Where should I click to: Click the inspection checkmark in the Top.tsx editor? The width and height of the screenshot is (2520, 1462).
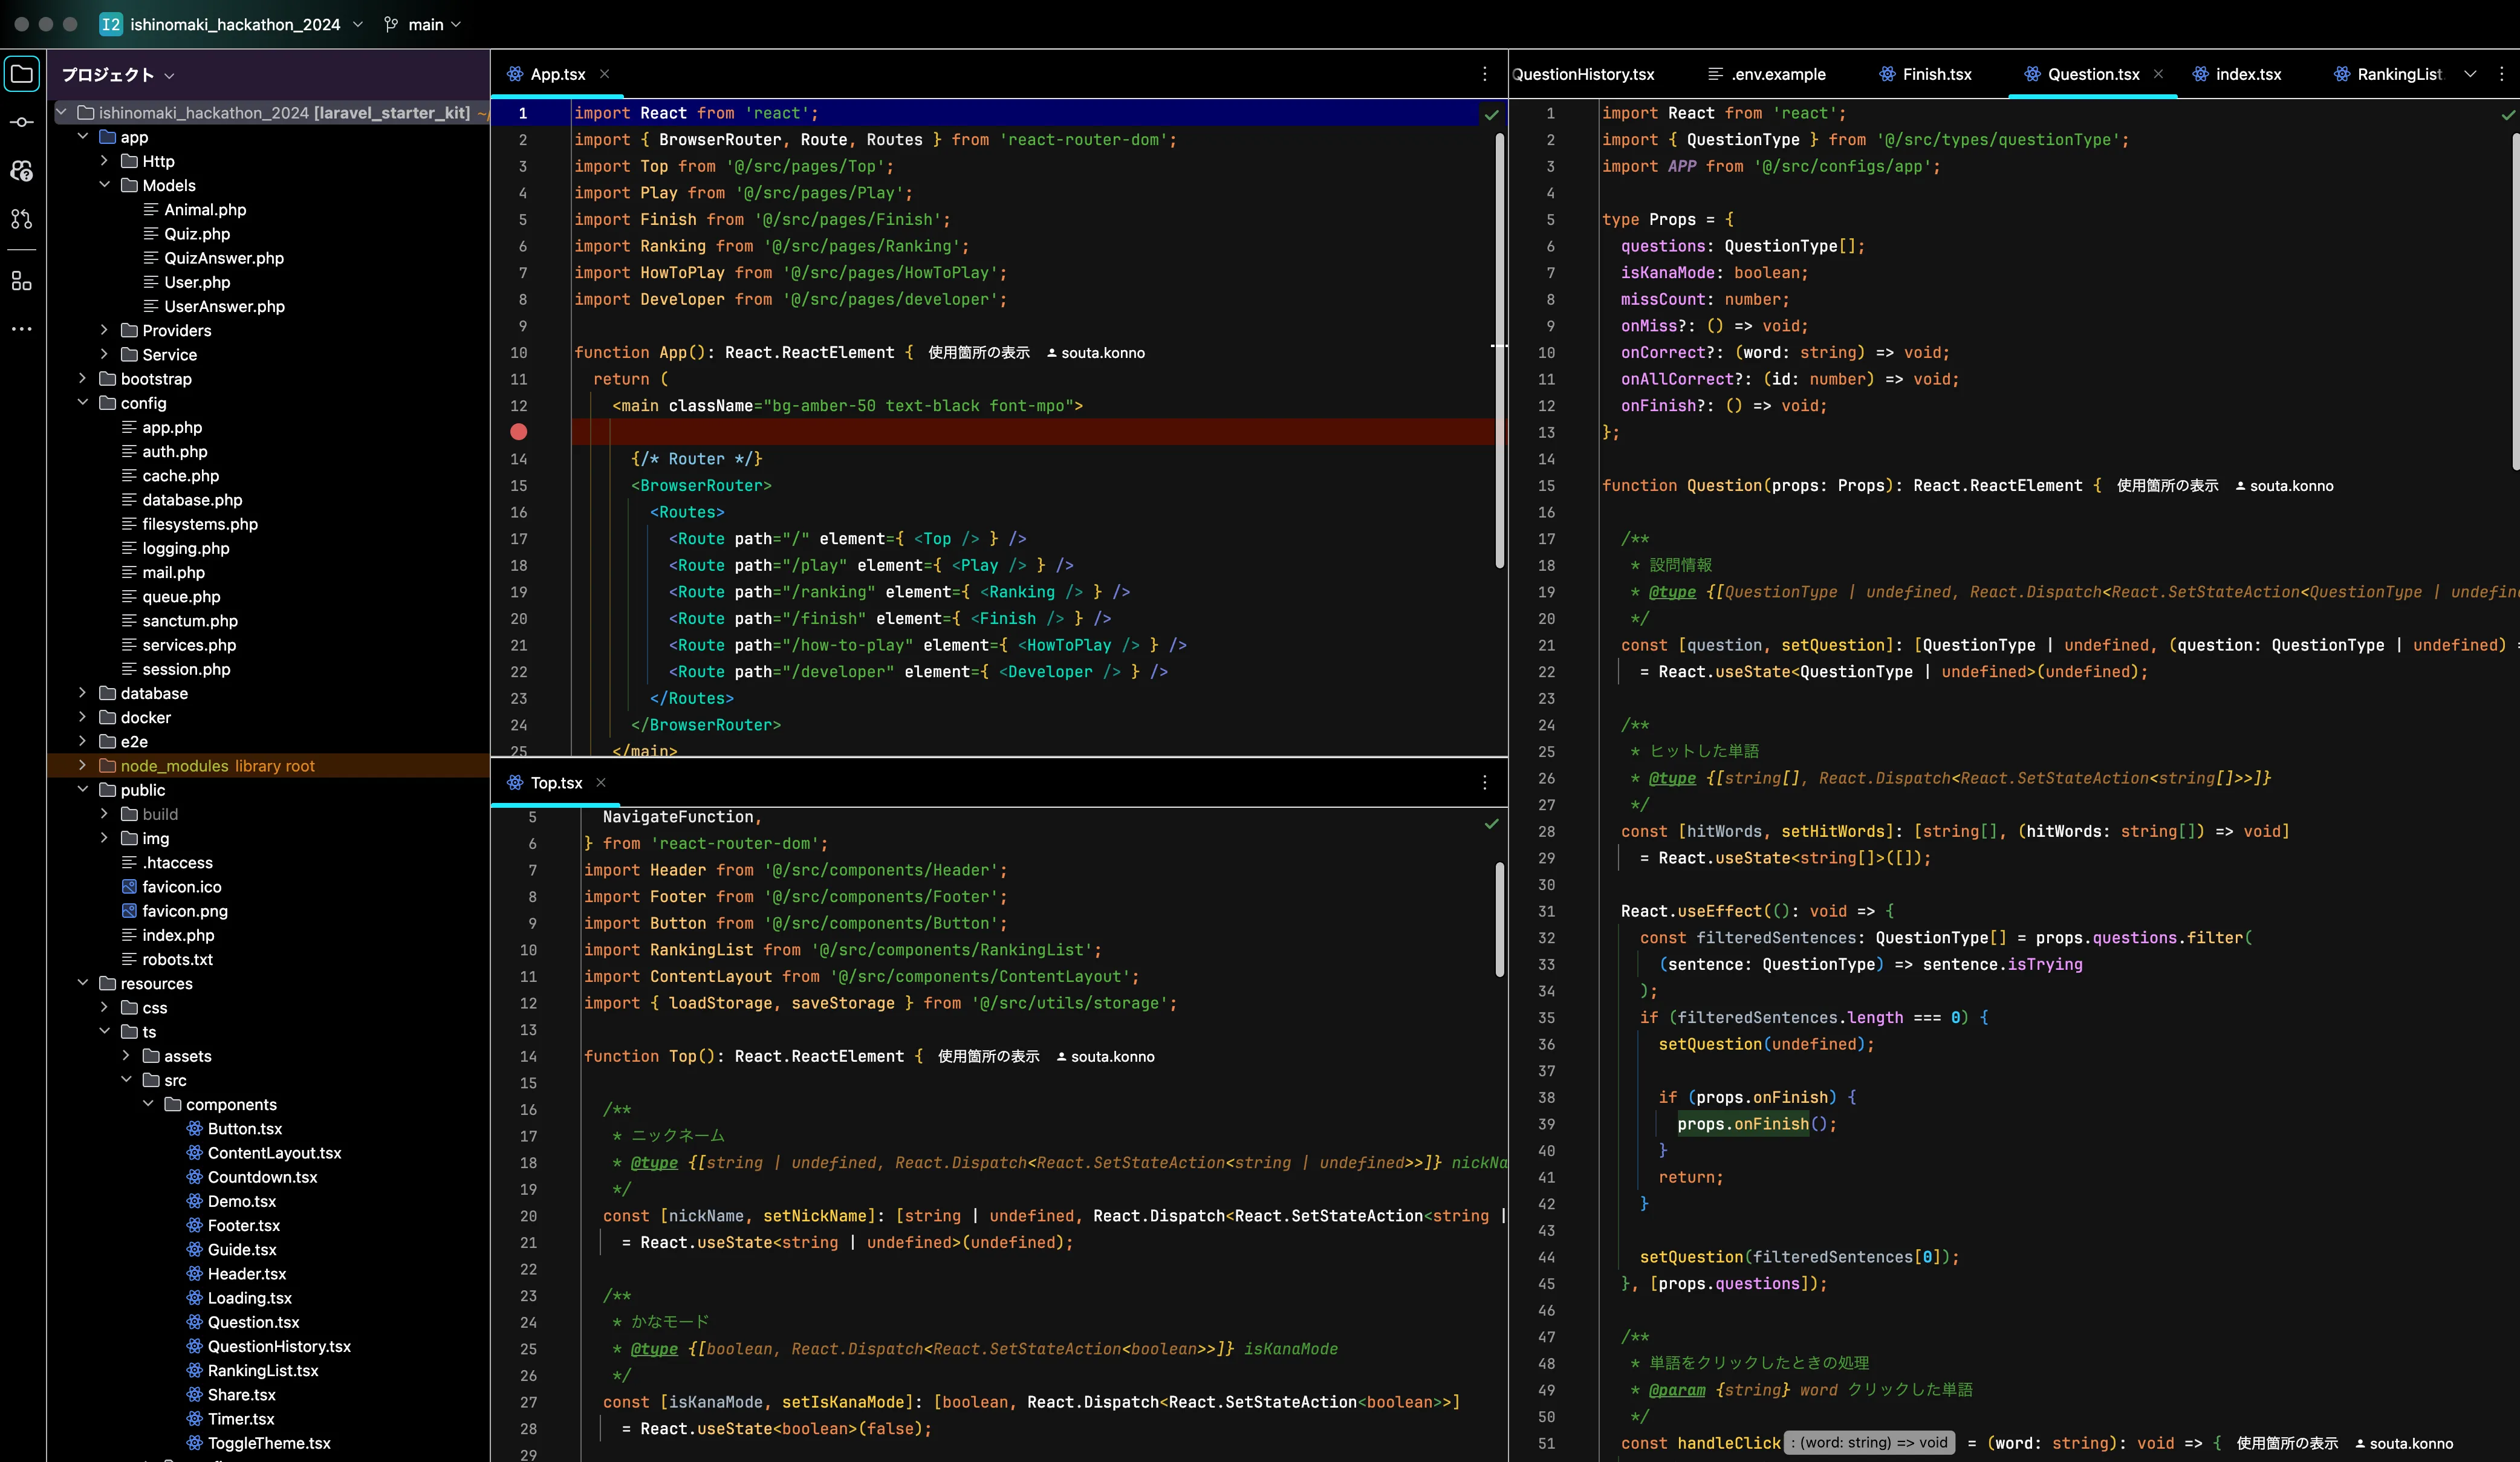(x=1491, y=824)
